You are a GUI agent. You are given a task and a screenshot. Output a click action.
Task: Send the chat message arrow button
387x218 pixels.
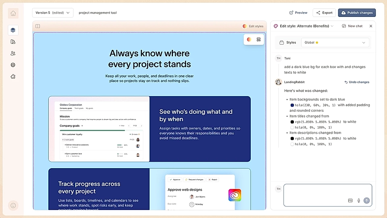point(366,201)
